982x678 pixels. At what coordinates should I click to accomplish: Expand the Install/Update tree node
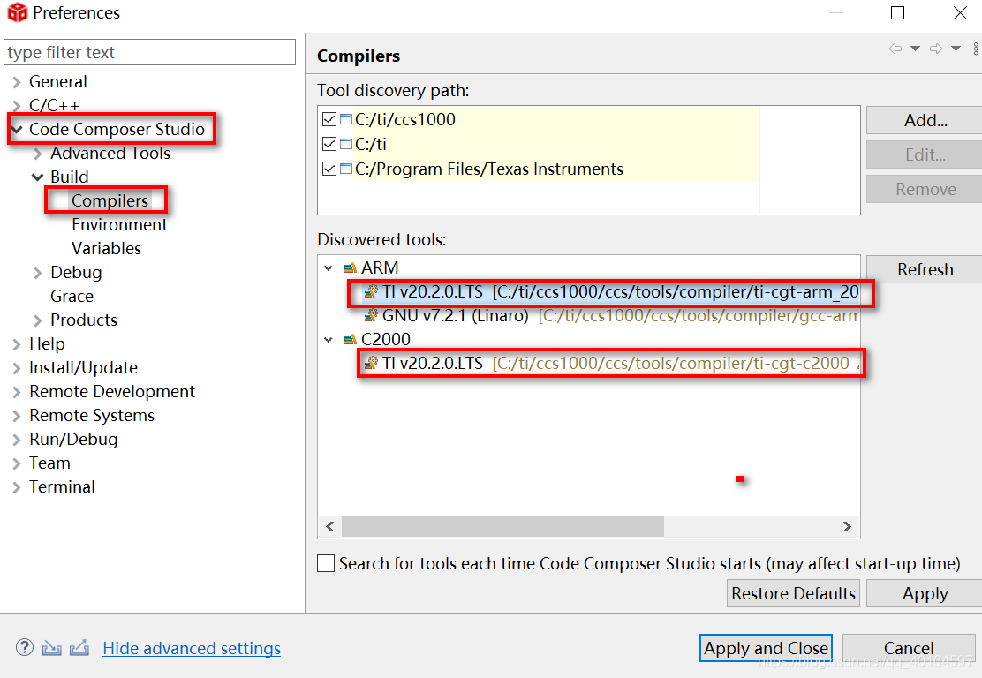click(16, 367)
